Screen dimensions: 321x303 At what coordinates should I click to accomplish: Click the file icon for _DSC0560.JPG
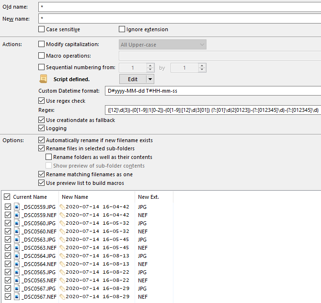[x=17, y=223]
